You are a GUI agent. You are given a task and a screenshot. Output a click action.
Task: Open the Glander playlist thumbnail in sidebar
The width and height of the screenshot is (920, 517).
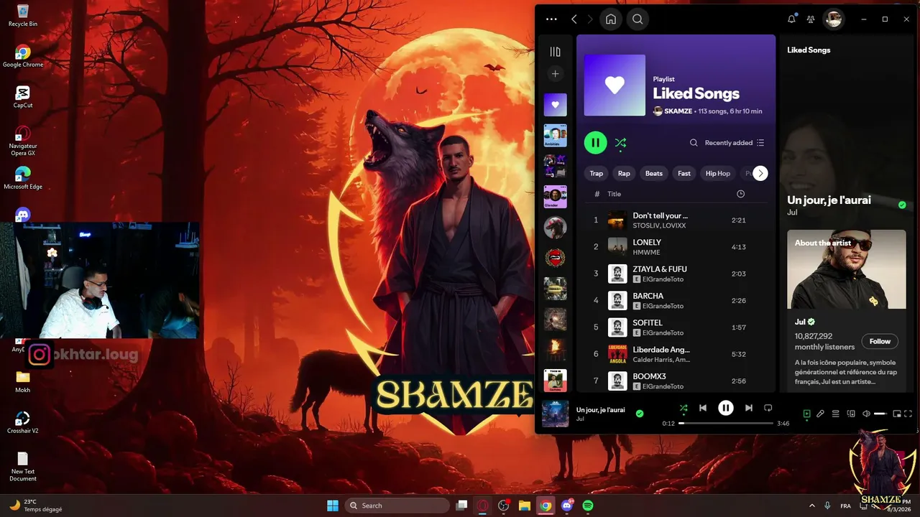pos(555,197)
